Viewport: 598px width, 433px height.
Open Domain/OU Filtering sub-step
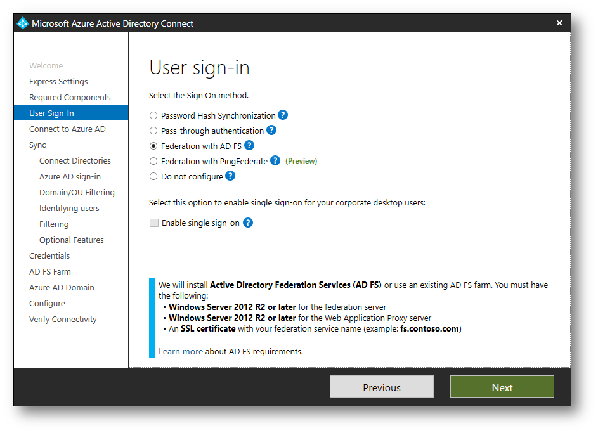[77, 193]
